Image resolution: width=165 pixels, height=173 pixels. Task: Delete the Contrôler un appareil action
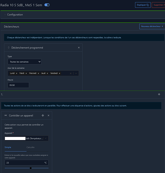49,115
